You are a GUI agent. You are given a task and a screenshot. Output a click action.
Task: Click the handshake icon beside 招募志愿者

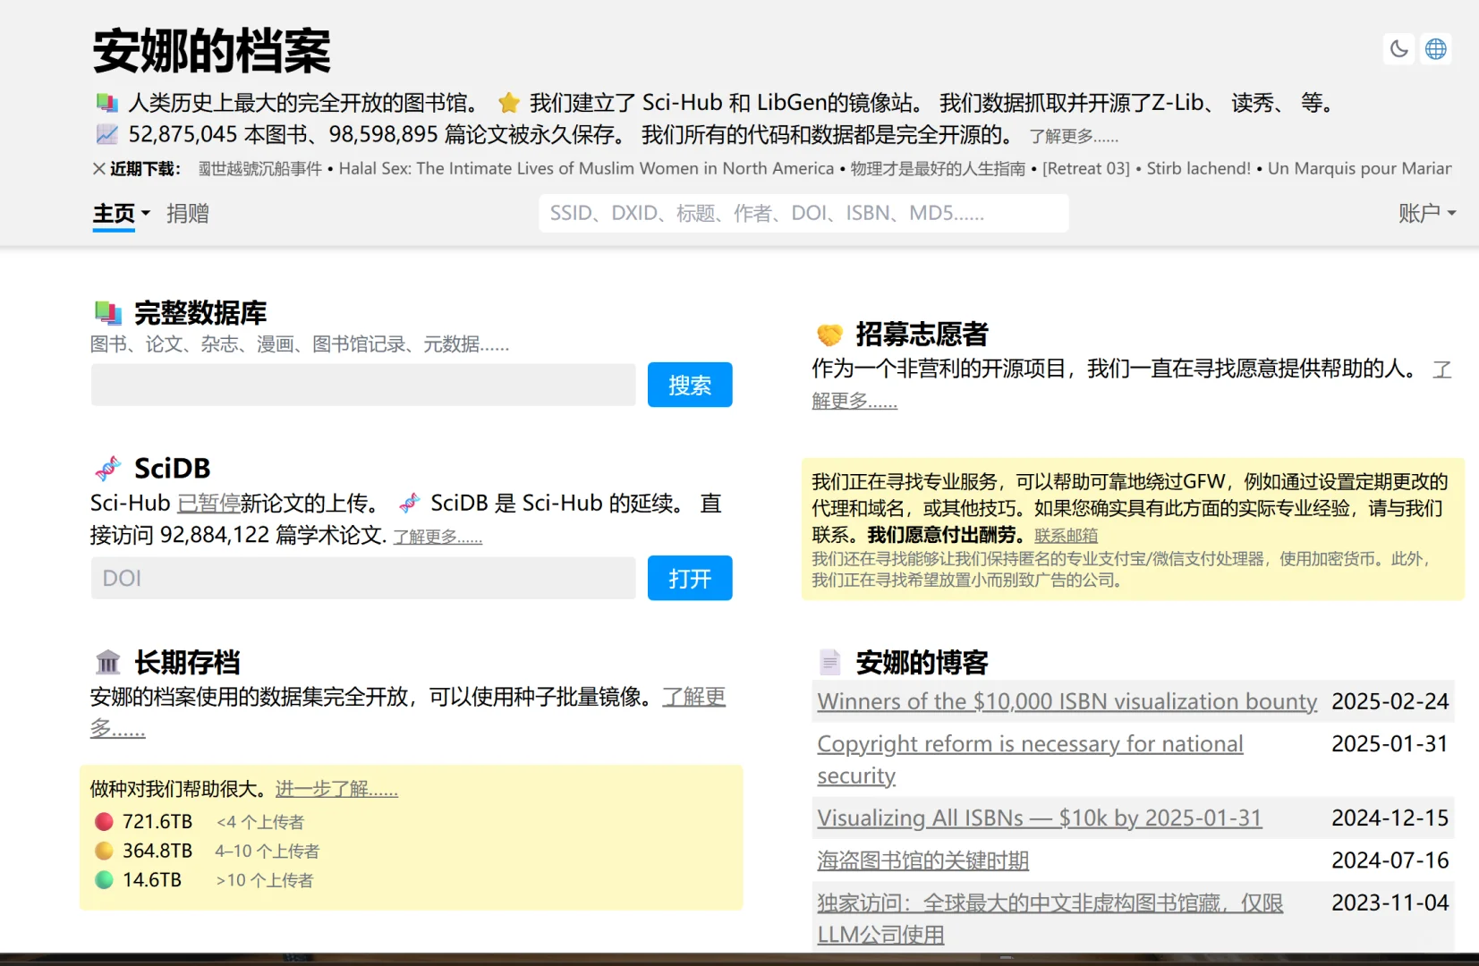(x=829, y=335)
